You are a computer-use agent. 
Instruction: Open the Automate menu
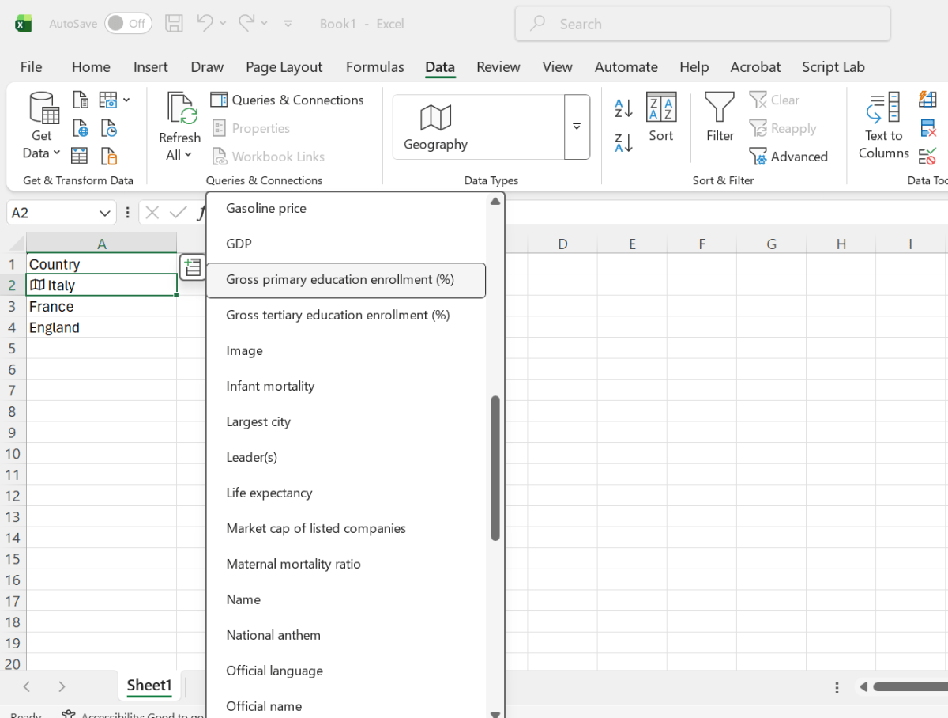626,67
